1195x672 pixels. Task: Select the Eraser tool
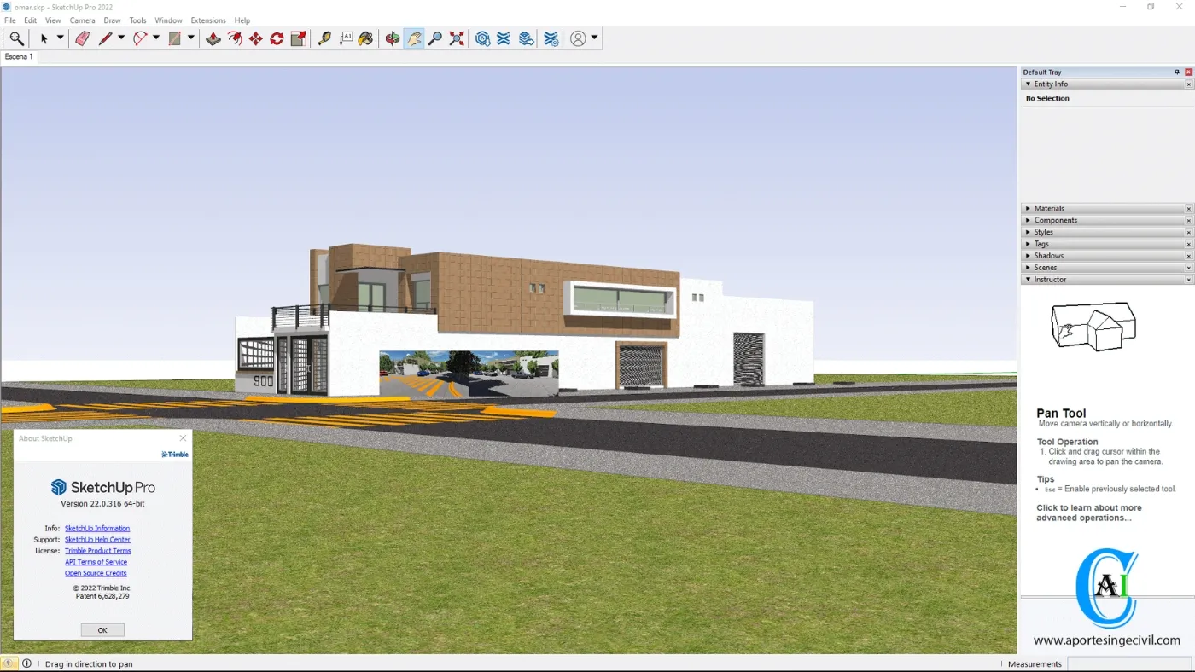(83, 38)
